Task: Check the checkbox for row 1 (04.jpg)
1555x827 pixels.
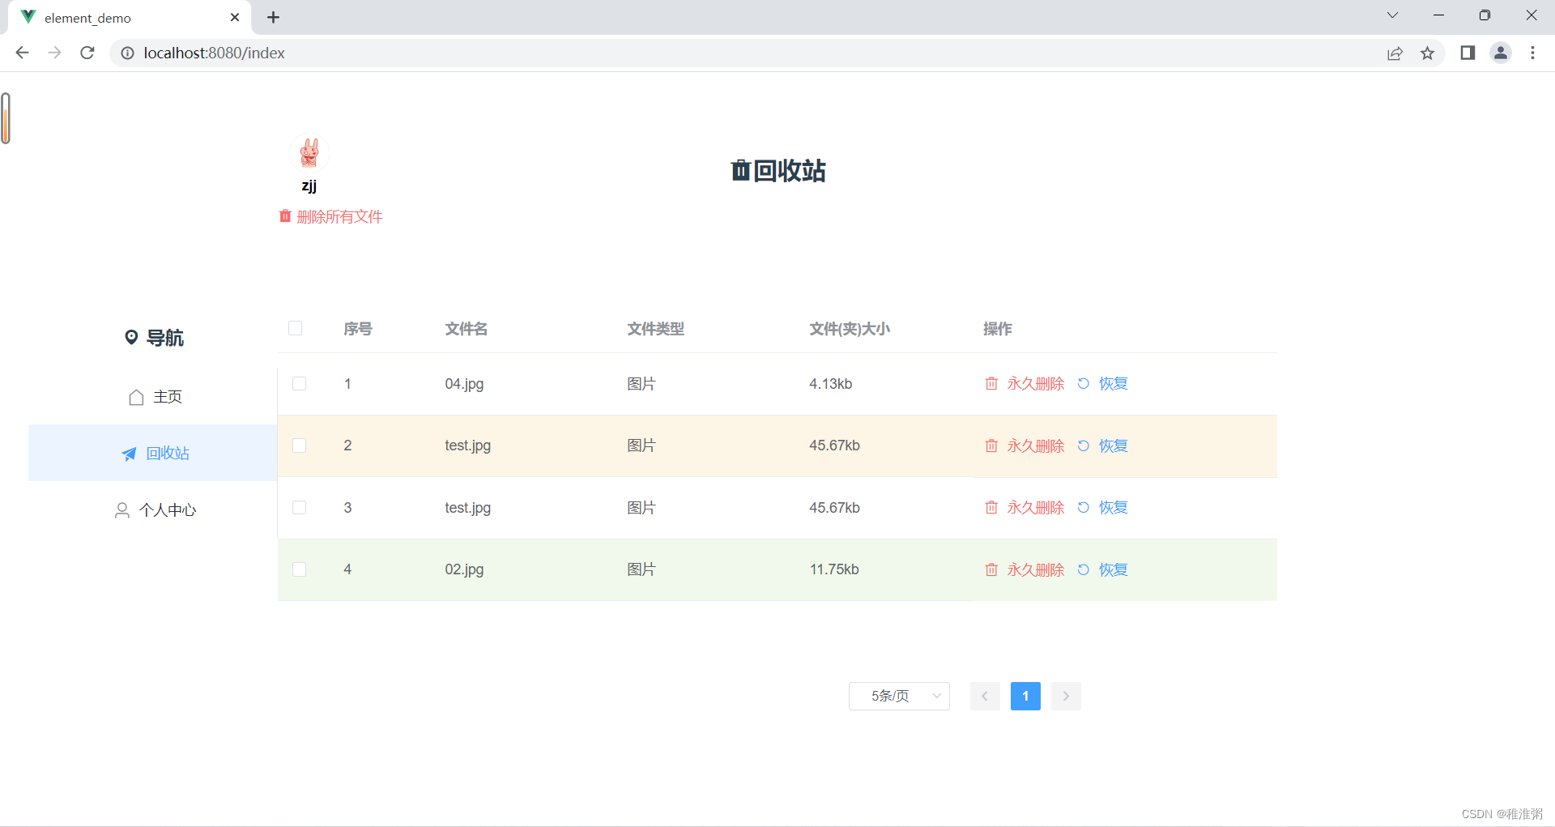Action: click(299, 383)
